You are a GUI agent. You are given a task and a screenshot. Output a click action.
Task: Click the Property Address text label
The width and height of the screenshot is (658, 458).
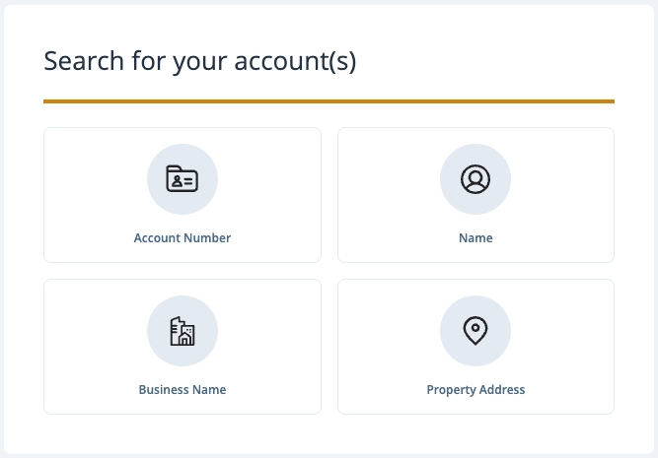(475, 390)
